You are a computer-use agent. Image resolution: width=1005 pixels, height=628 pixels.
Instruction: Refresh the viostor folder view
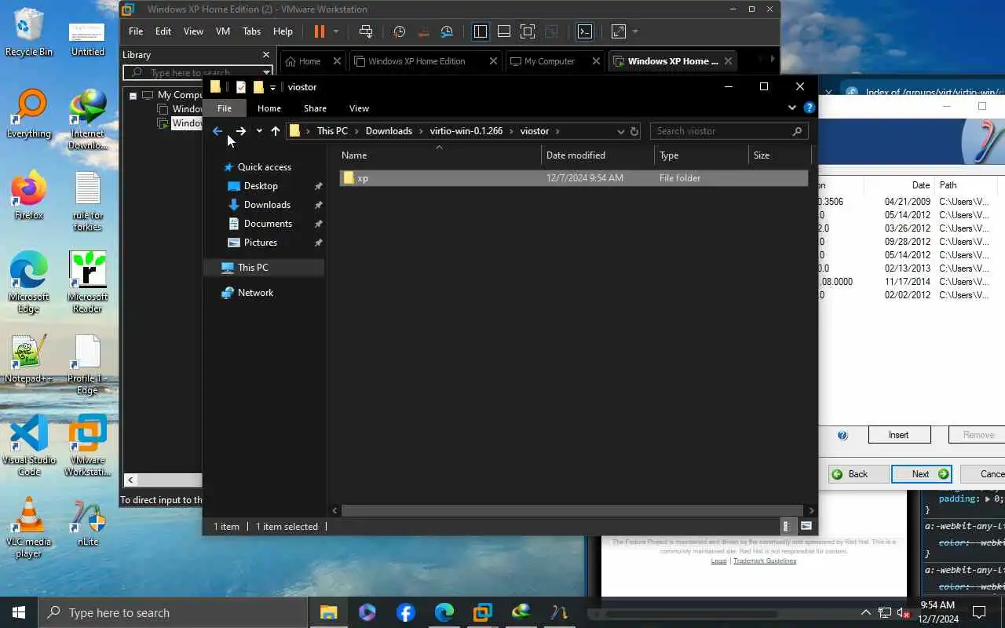[634, 131]
